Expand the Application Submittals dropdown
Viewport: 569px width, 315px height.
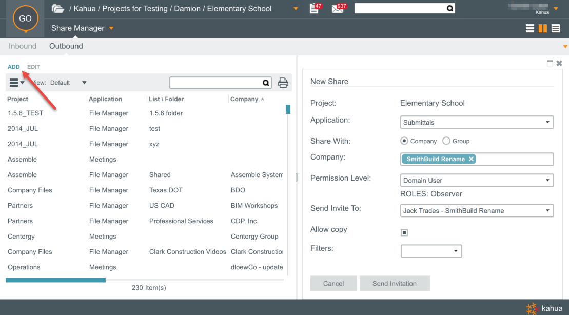click(477, 123)
